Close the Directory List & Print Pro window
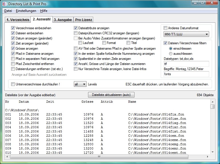 point(212,3)
